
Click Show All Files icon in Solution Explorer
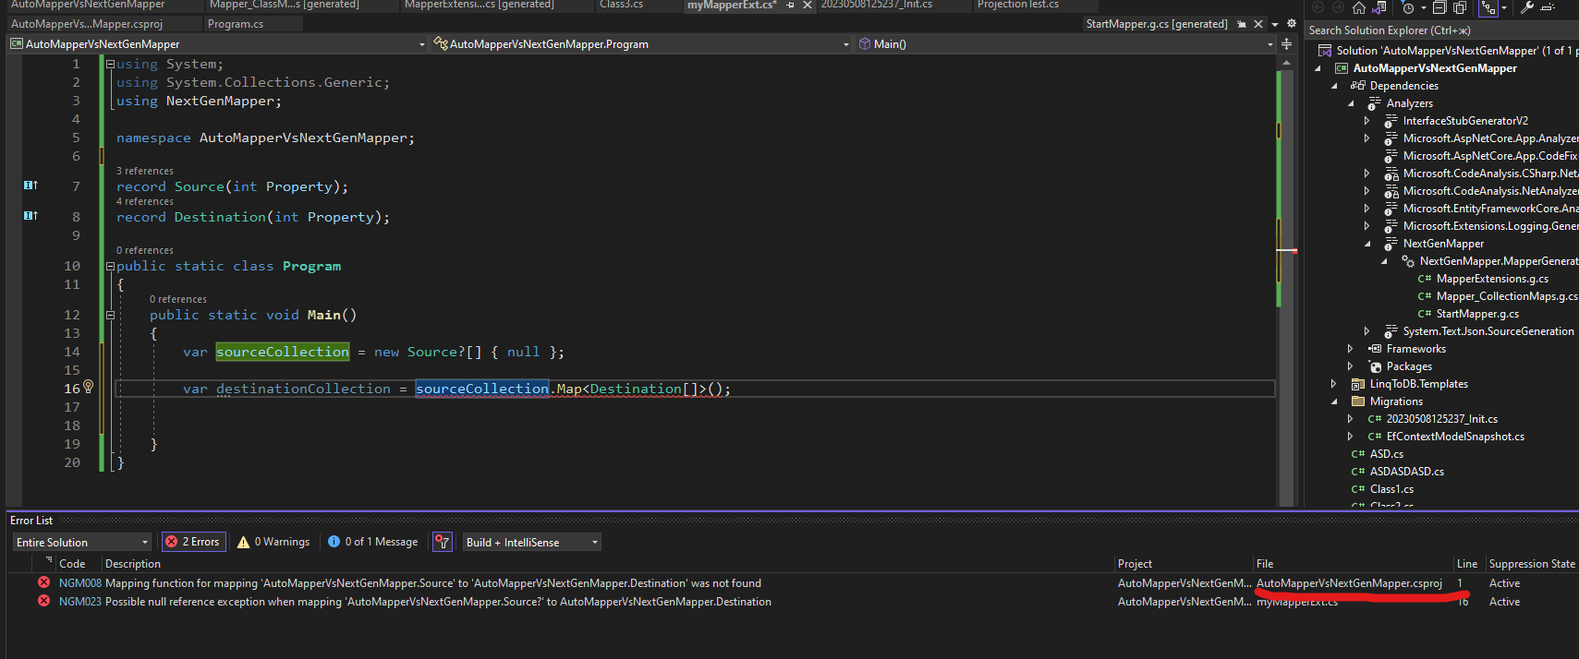pos(1460,7)
